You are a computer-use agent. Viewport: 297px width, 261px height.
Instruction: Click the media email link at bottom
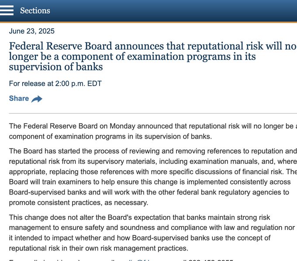tap(139, 260)
